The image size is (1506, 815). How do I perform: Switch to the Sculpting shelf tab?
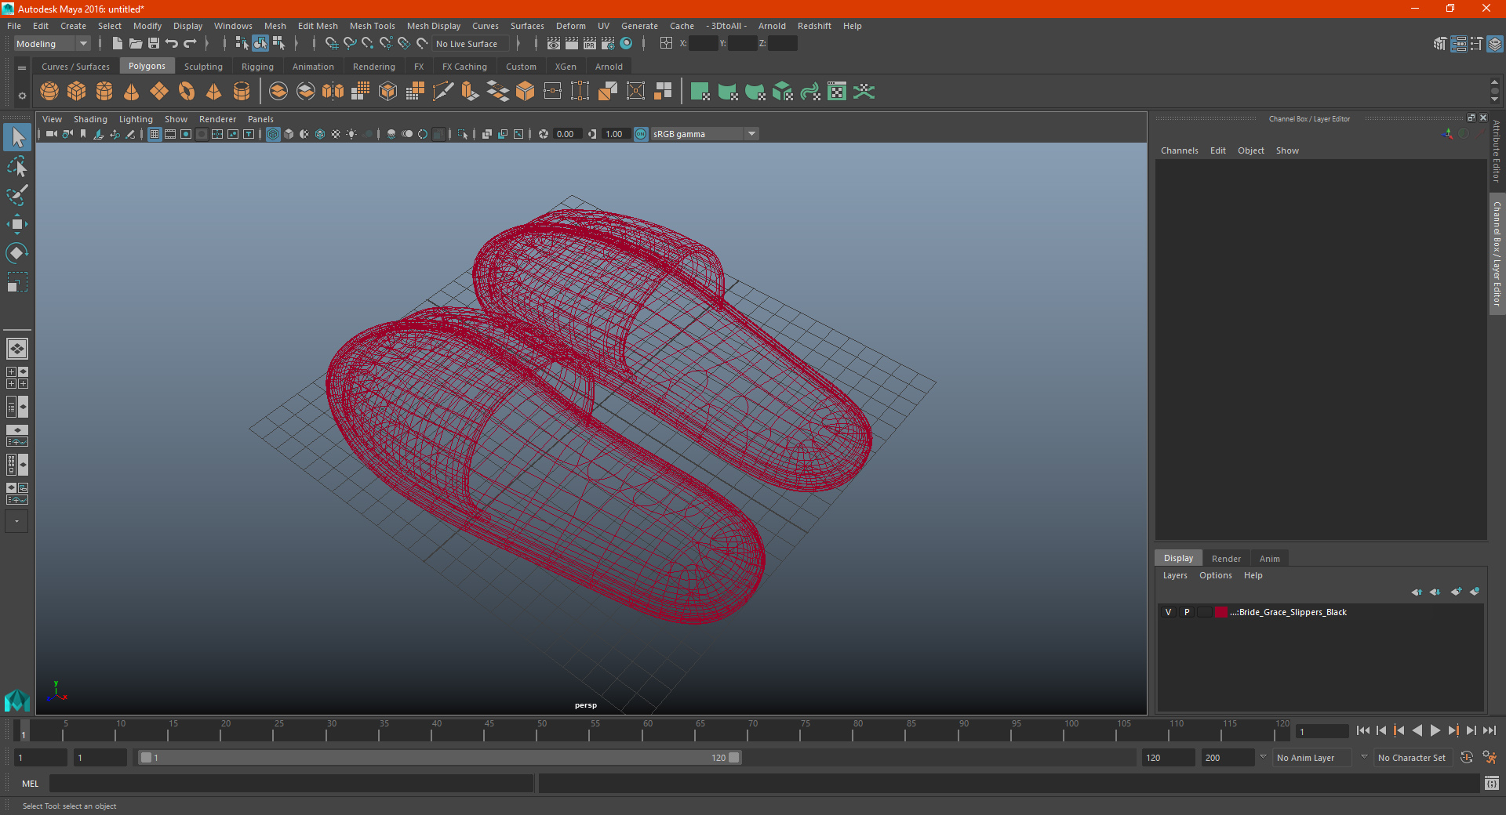[x=203, y=67]
